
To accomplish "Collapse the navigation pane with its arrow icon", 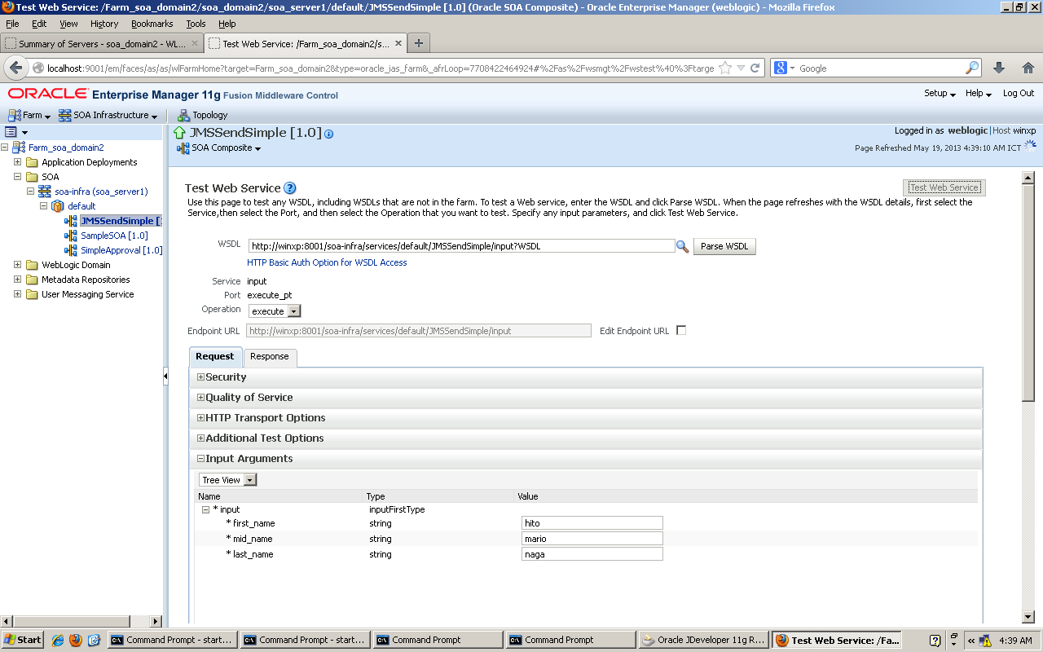I will [x=167, y=377].
